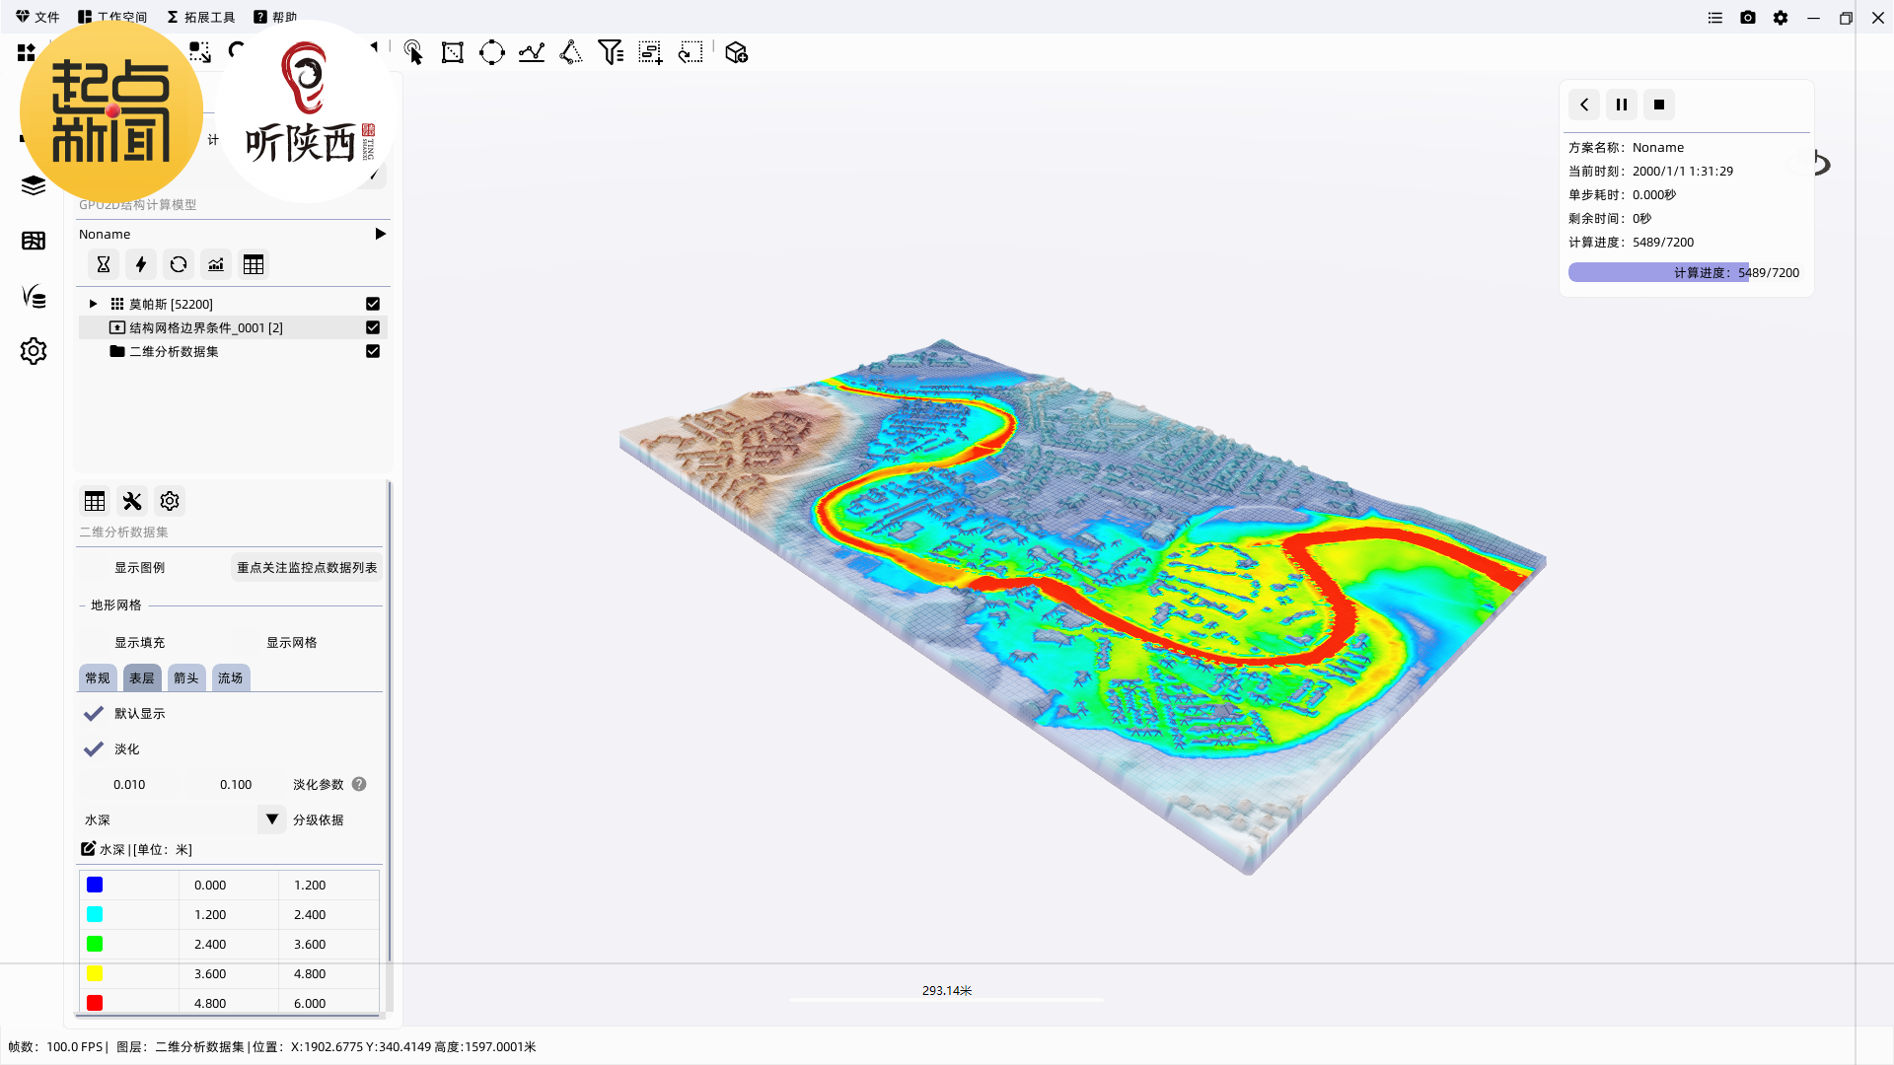Screen dimensions: 1894x1065
Task: Click the polyline measurement tool icon
Action: [x=532, y=53]
